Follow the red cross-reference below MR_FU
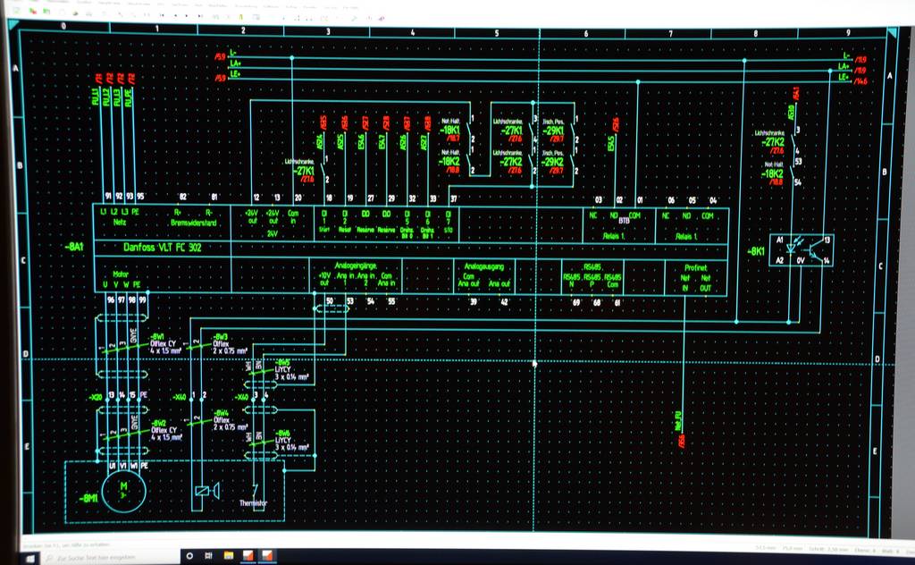The width and height of the screenshot is (915, 565). tap(681, 441)
